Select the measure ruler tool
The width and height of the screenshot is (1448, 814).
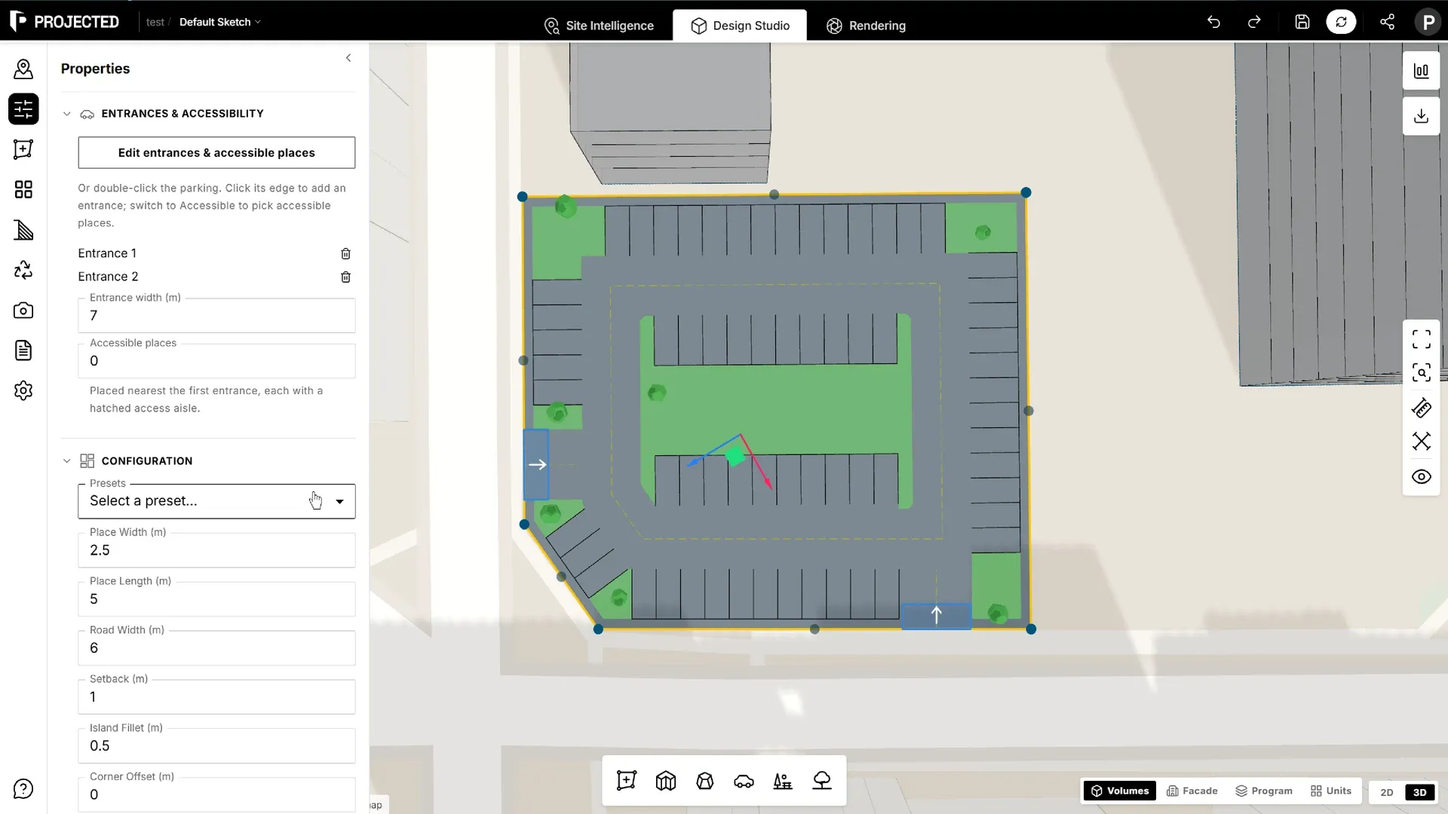click(x=1421, y=408)
